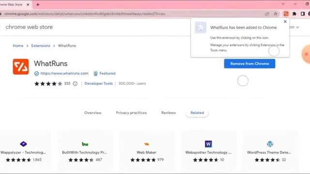The width and height of the screenshot is (310, 174).
Task: Switch to the Privacy practices tab
Action: pos(131,113)
